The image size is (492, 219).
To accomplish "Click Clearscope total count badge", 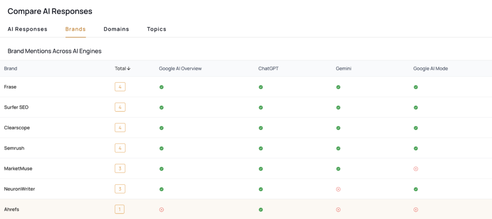I will tap(120, 128).
